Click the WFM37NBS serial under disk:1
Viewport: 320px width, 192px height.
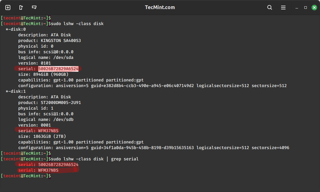[48, 131]
